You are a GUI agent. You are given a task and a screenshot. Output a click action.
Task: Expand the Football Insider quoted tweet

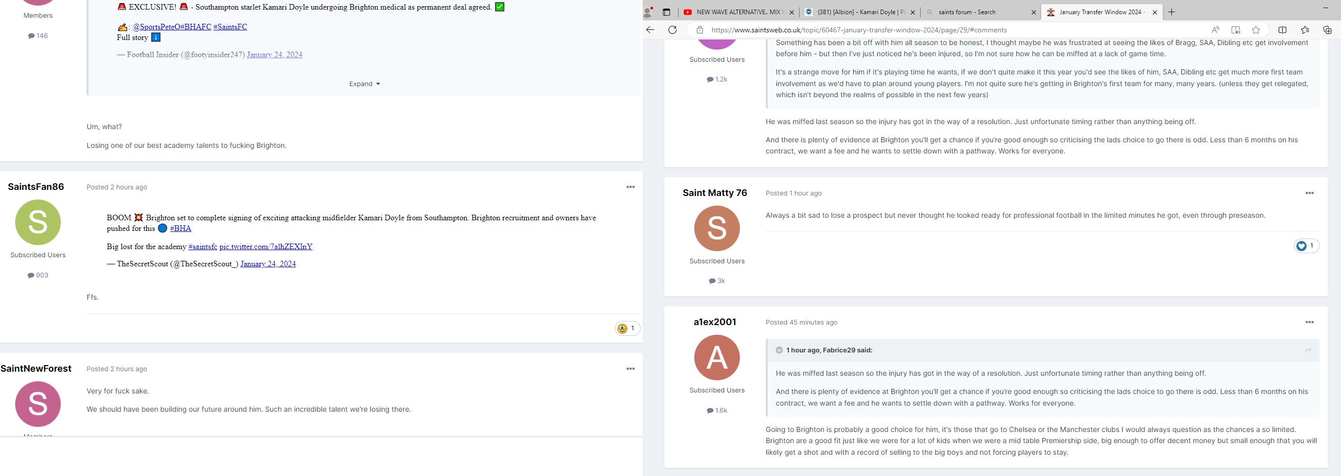pos(365,84)
